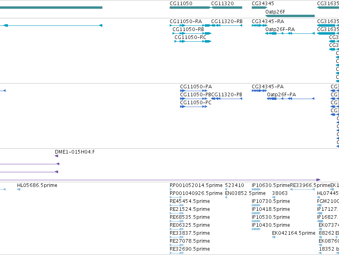Click the Oatp26F-RA transcript
Image resolution: width=339 pixels, height=255 pixels.
pos(290,33)
